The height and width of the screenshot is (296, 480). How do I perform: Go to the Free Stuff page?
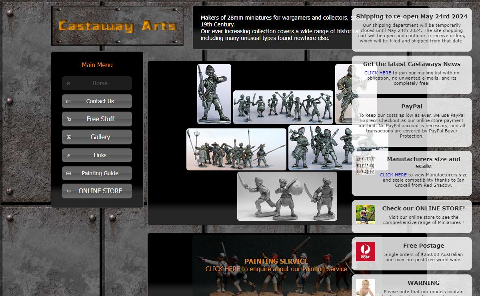point(97,119)
